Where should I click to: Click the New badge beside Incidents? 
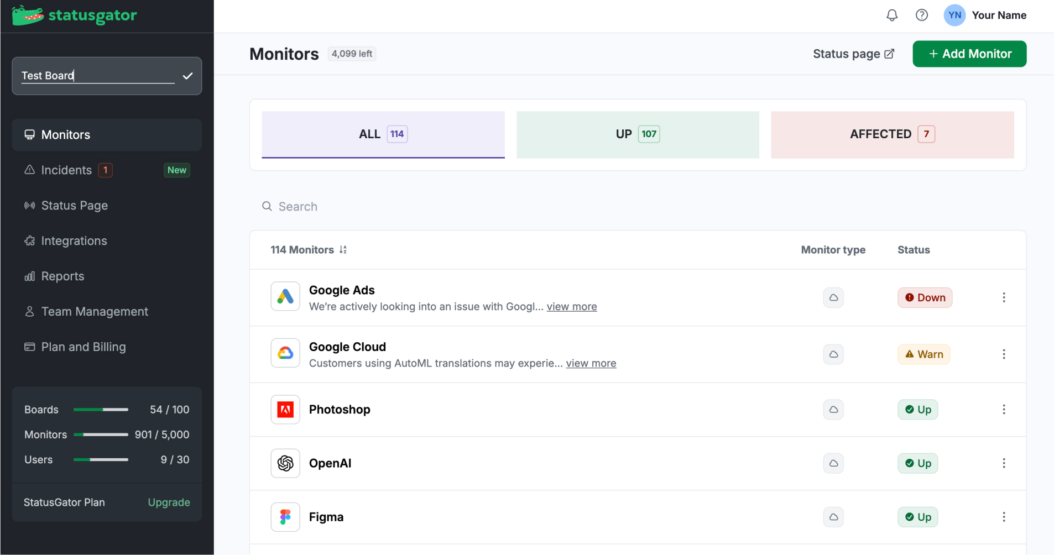(x=177, y=170)
